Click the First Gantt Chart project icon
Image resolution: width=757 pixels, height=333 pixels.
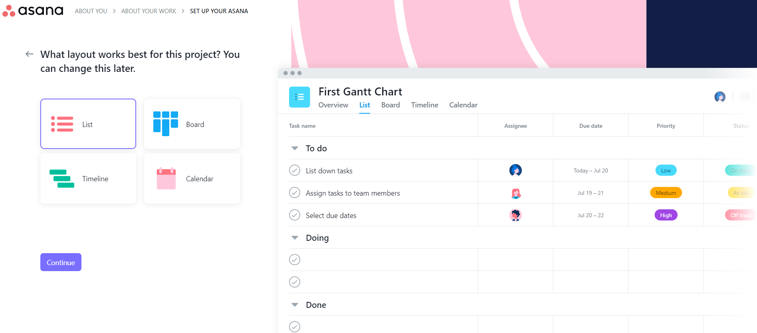(299, 97)
